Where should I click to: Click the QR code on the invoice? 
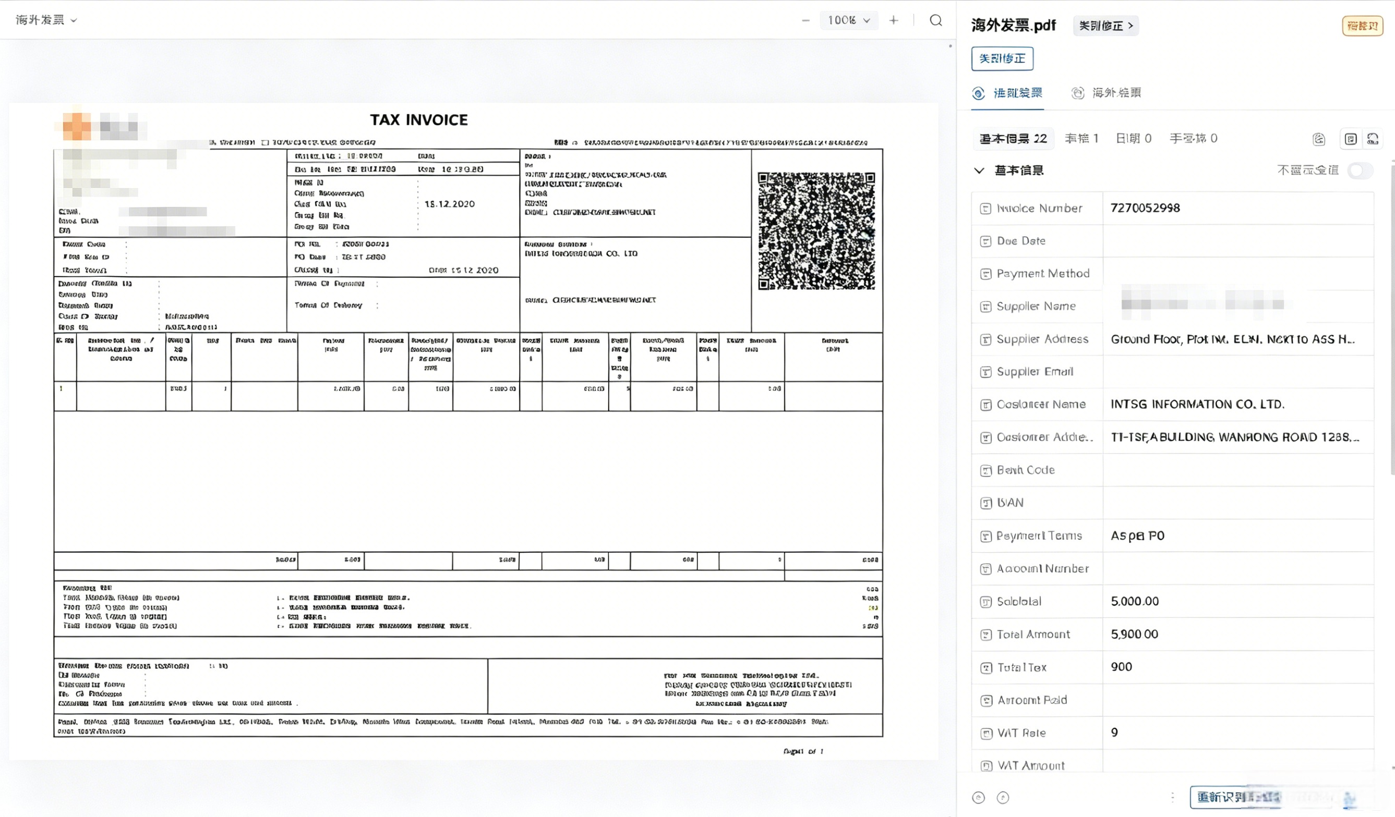coord(816,230)
